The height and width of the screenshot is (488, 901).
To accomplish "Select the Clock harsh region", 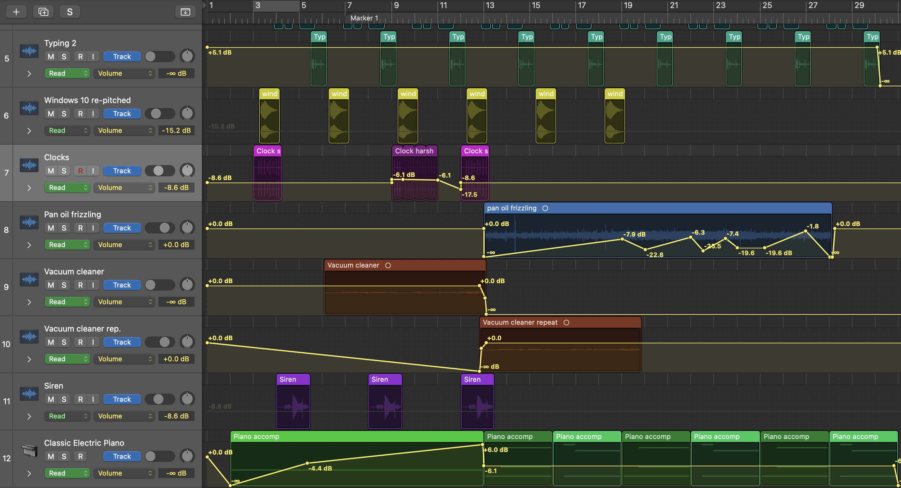I will (x=414, y=151).
